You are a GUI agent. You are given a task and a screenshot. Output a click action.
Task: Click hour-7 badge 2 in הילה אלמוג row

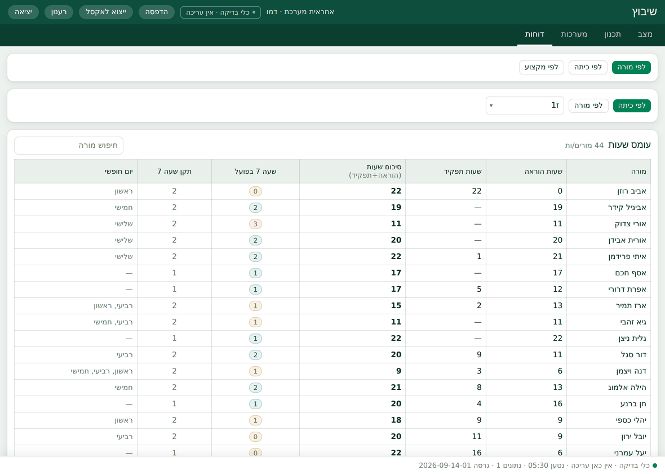255,388
